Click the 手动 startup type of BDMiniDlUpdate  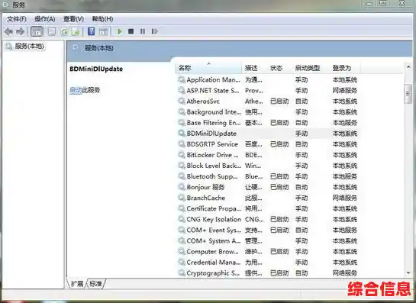[302, 134]
